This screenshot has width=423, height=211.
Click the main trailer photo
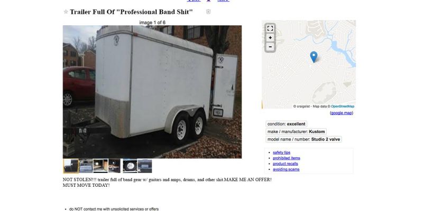click(152, 92)
